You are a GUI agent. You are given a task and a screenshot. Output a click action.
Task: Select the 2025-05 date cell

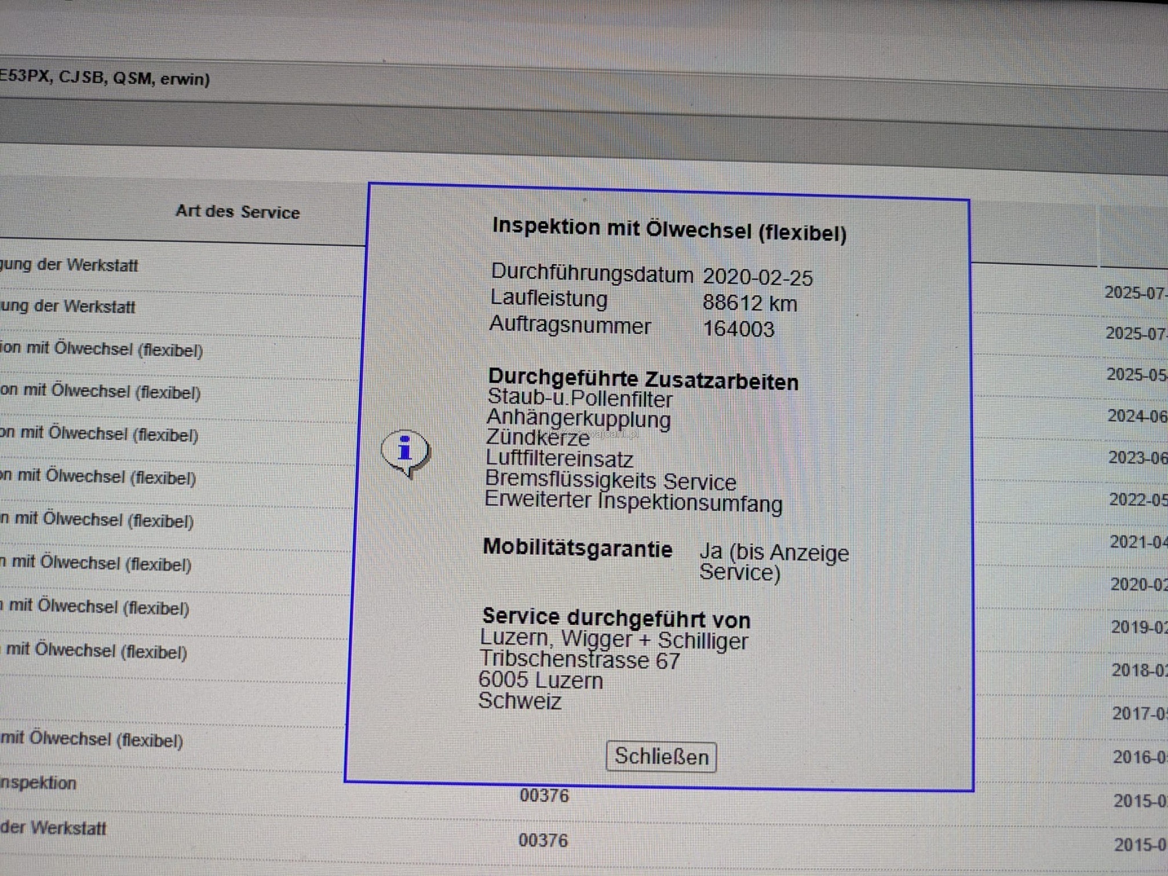click(x=1136, y=375)
